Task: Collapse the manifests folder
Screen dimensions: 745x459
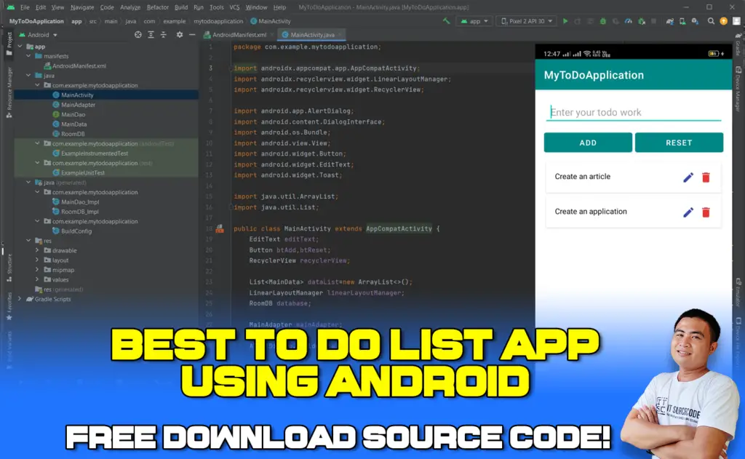Action: tap(28, 56)
